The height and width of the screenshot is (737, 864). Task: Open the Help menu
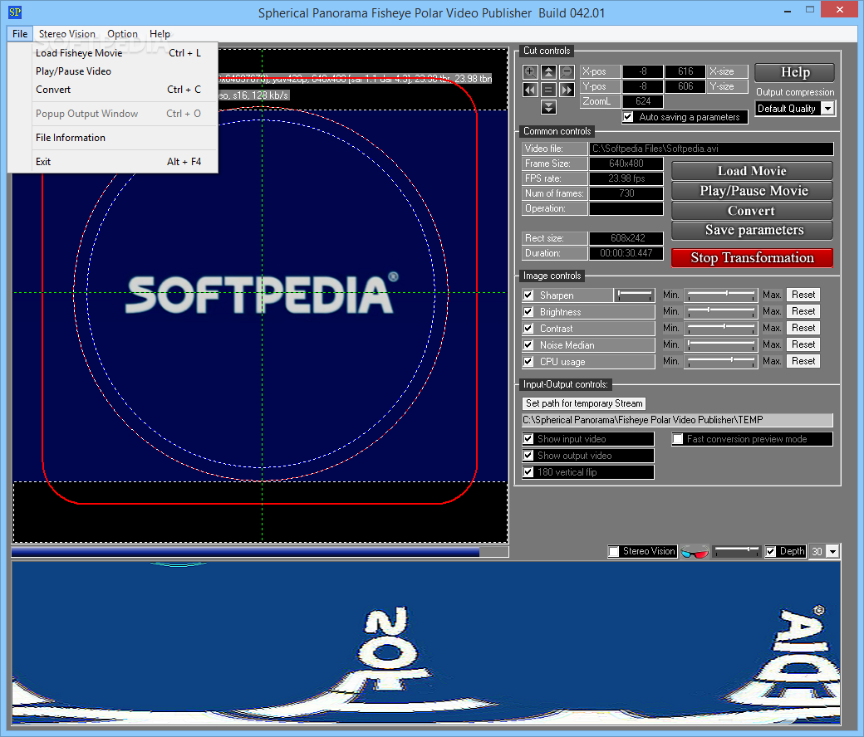click(x=160, y=33)
